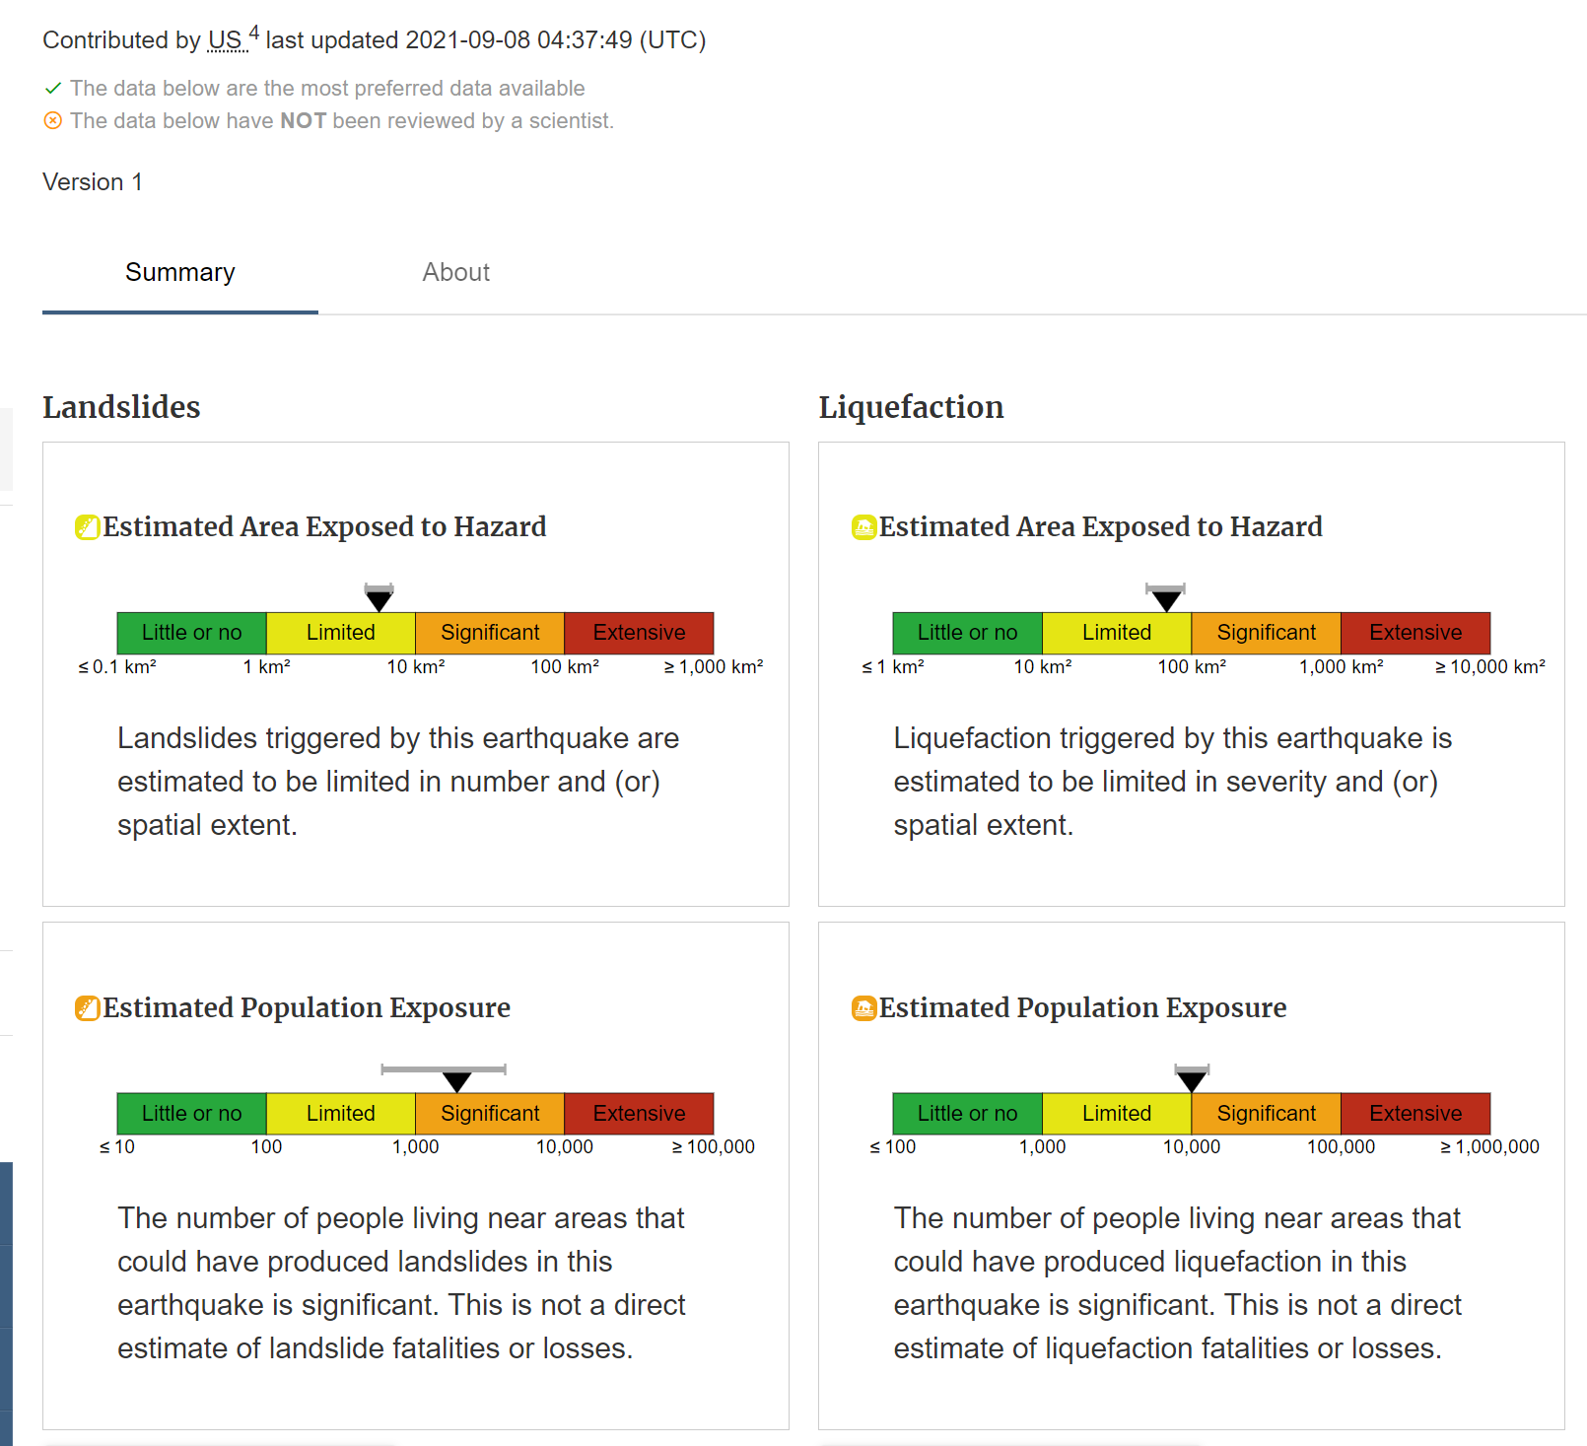Click the orange liquefaction icon beside Liquefaction Population Exposure
The image size is (1587, 1446).
(x=863, y=1008)
